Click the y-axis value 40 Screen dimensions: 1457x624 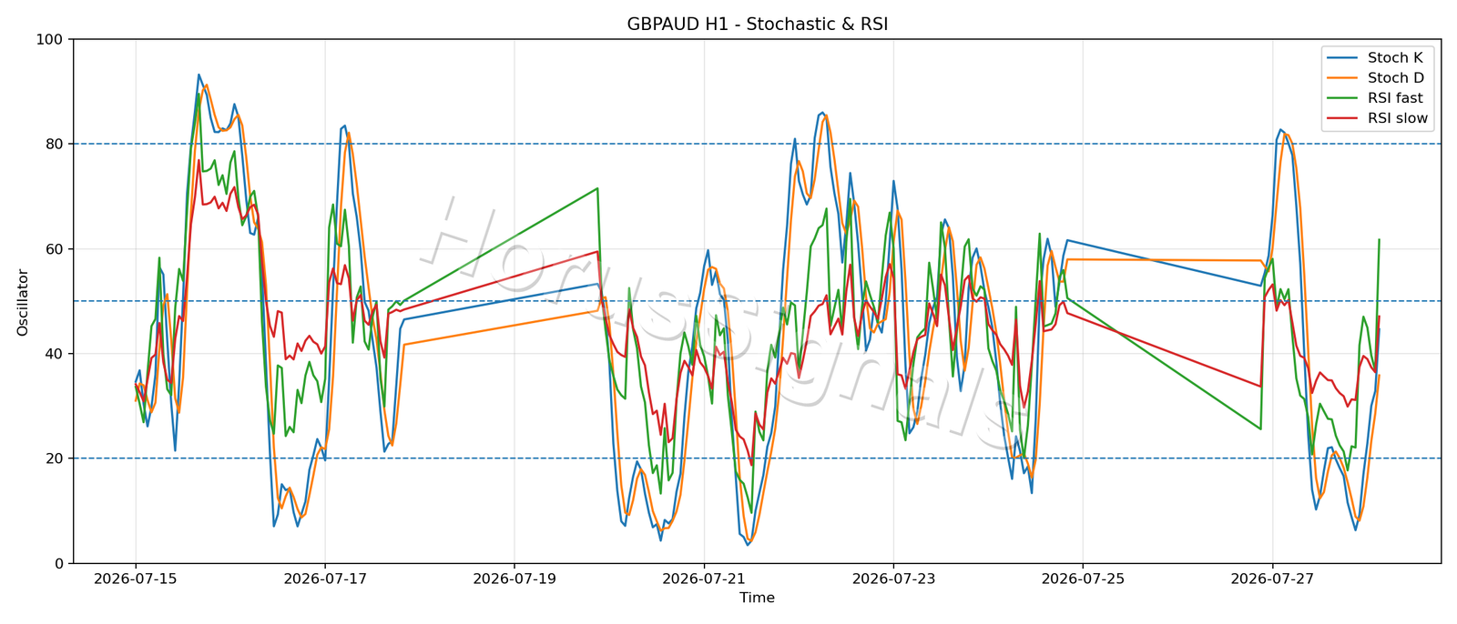click(x=54, y=354)
